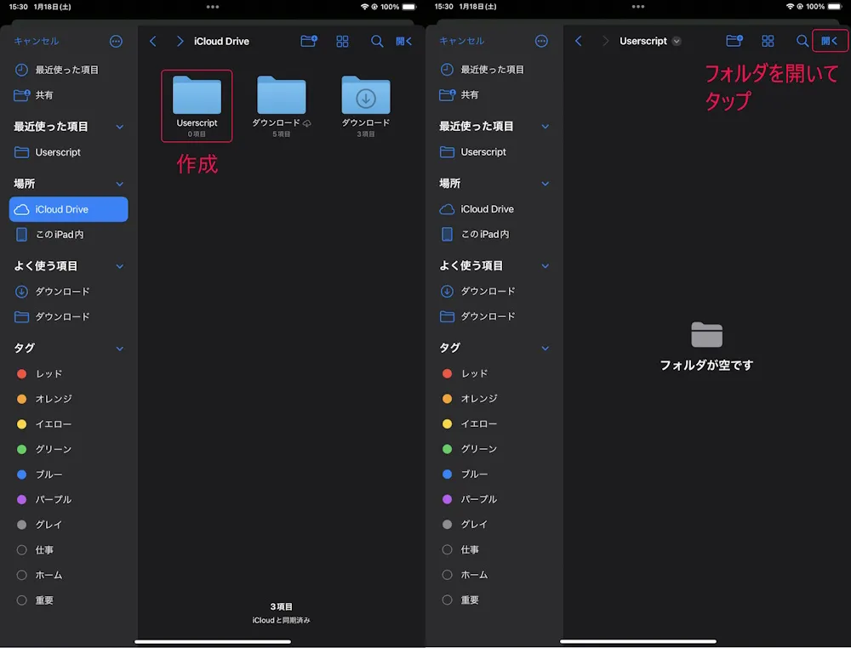This screenshot has width=851, height=648.
Task: Select the 重要 tag in right sidebar
Action: [x=494, y=600]
